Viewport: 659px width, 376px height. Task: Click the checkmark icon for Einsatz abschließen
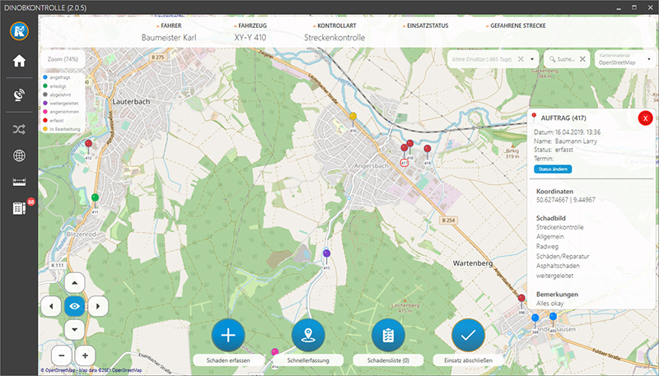(469, 335)
